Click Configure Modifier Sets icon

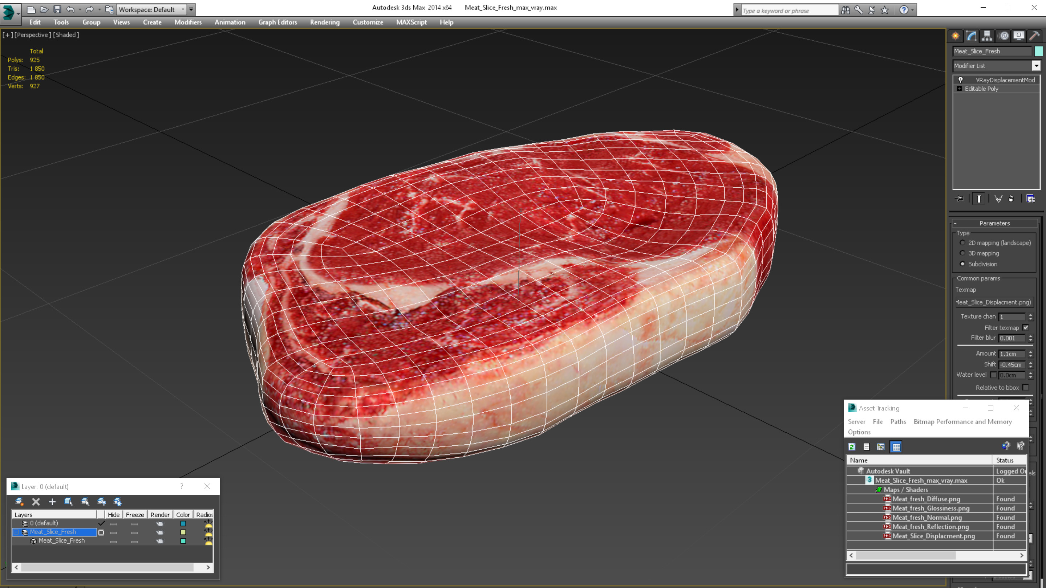pyautogui.click(x=1031, y=199)
